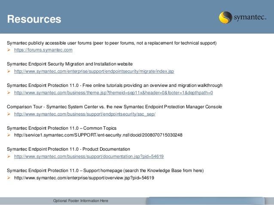This screenshot has height=205, width=274.
Task: Open the documentation.jsp?pid=54619 link
Action: point(89,156)
